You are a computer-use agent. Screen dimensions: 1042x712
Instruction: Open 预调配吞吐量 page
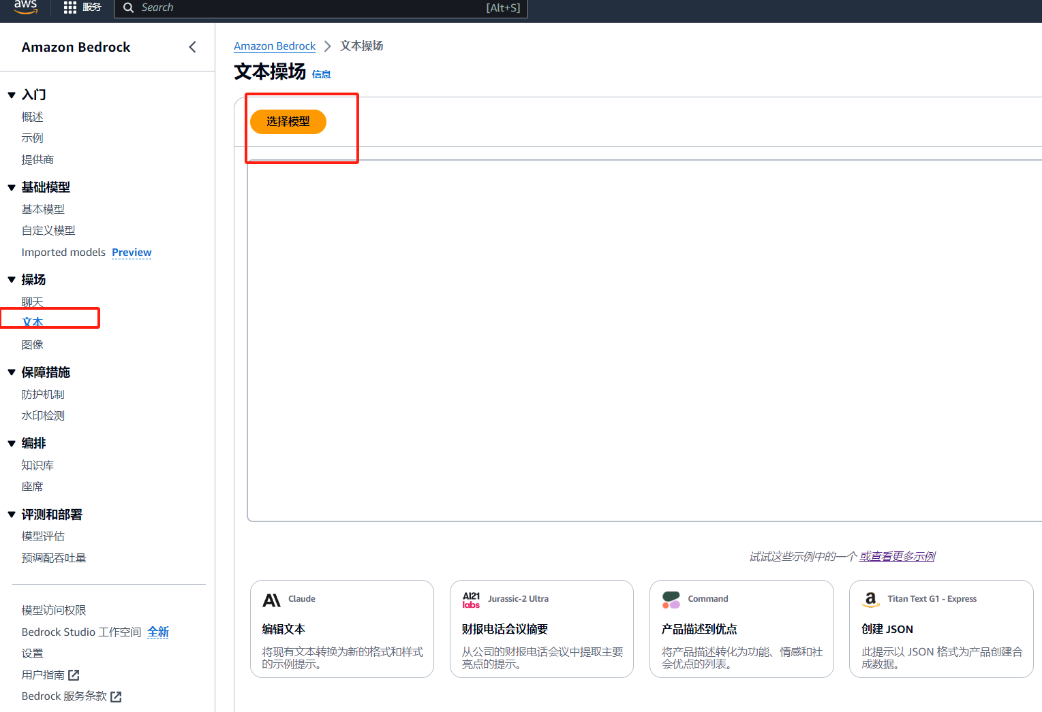(x=54, y=558)
